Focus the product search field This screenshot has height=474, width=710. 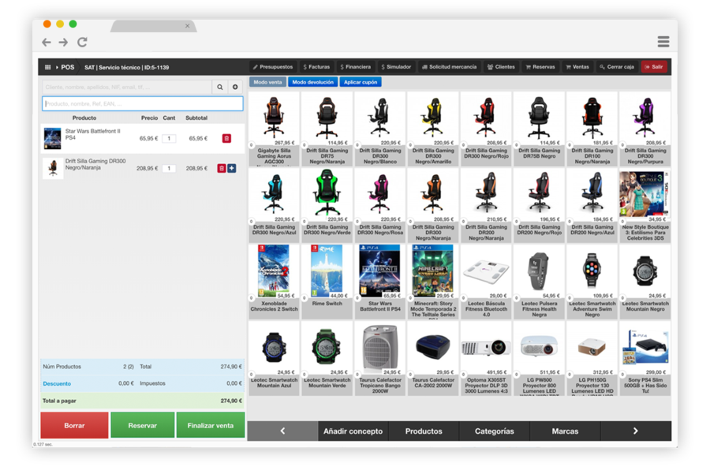coord(143,103)
